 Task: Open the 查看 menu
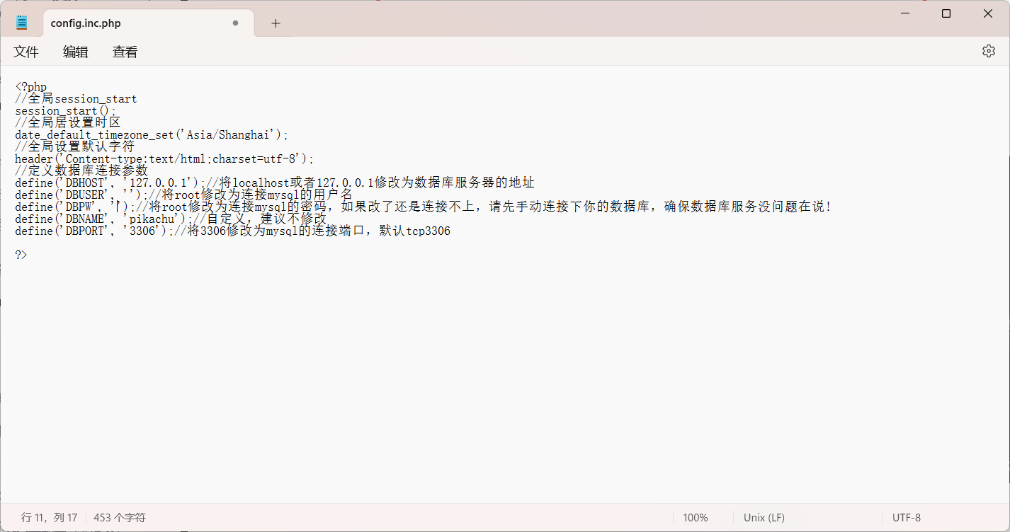pyautogui.click(x=125, y=52)
